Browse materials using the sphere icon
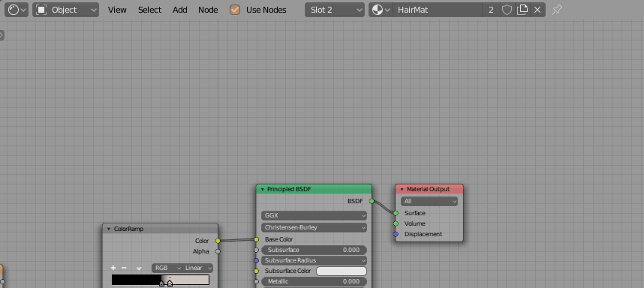This screenshot has height=288, width=644. (x=381, y=10)
